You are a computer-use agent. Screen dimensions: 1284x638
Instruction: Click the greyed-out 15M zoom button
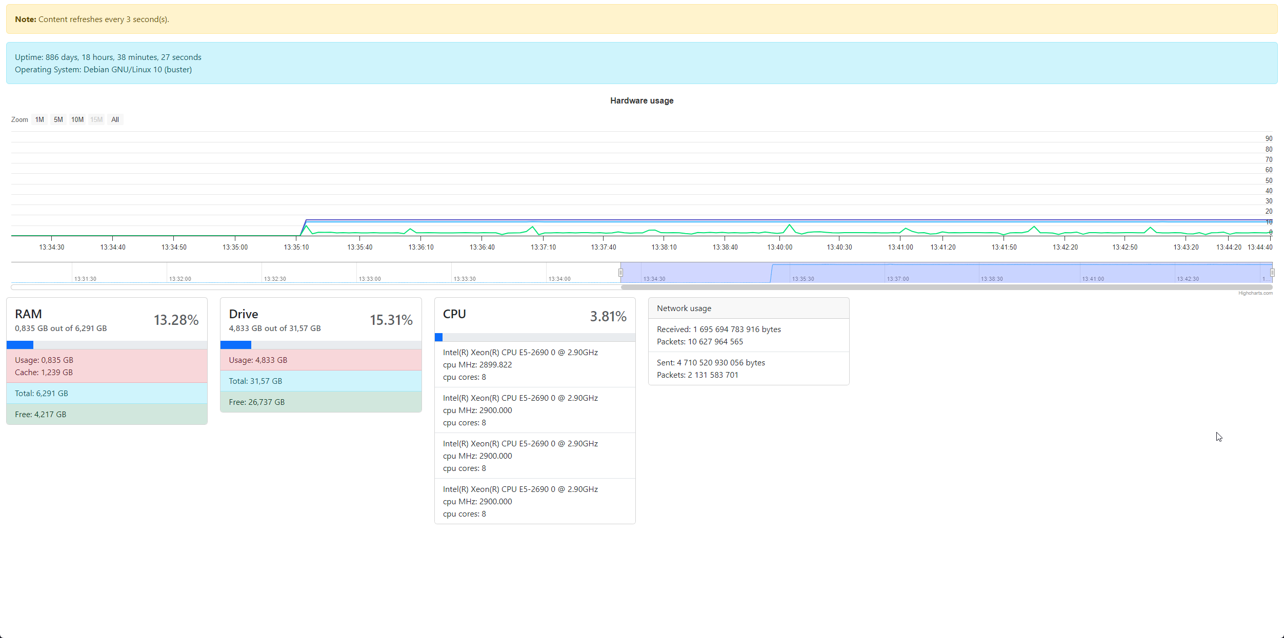96,119
